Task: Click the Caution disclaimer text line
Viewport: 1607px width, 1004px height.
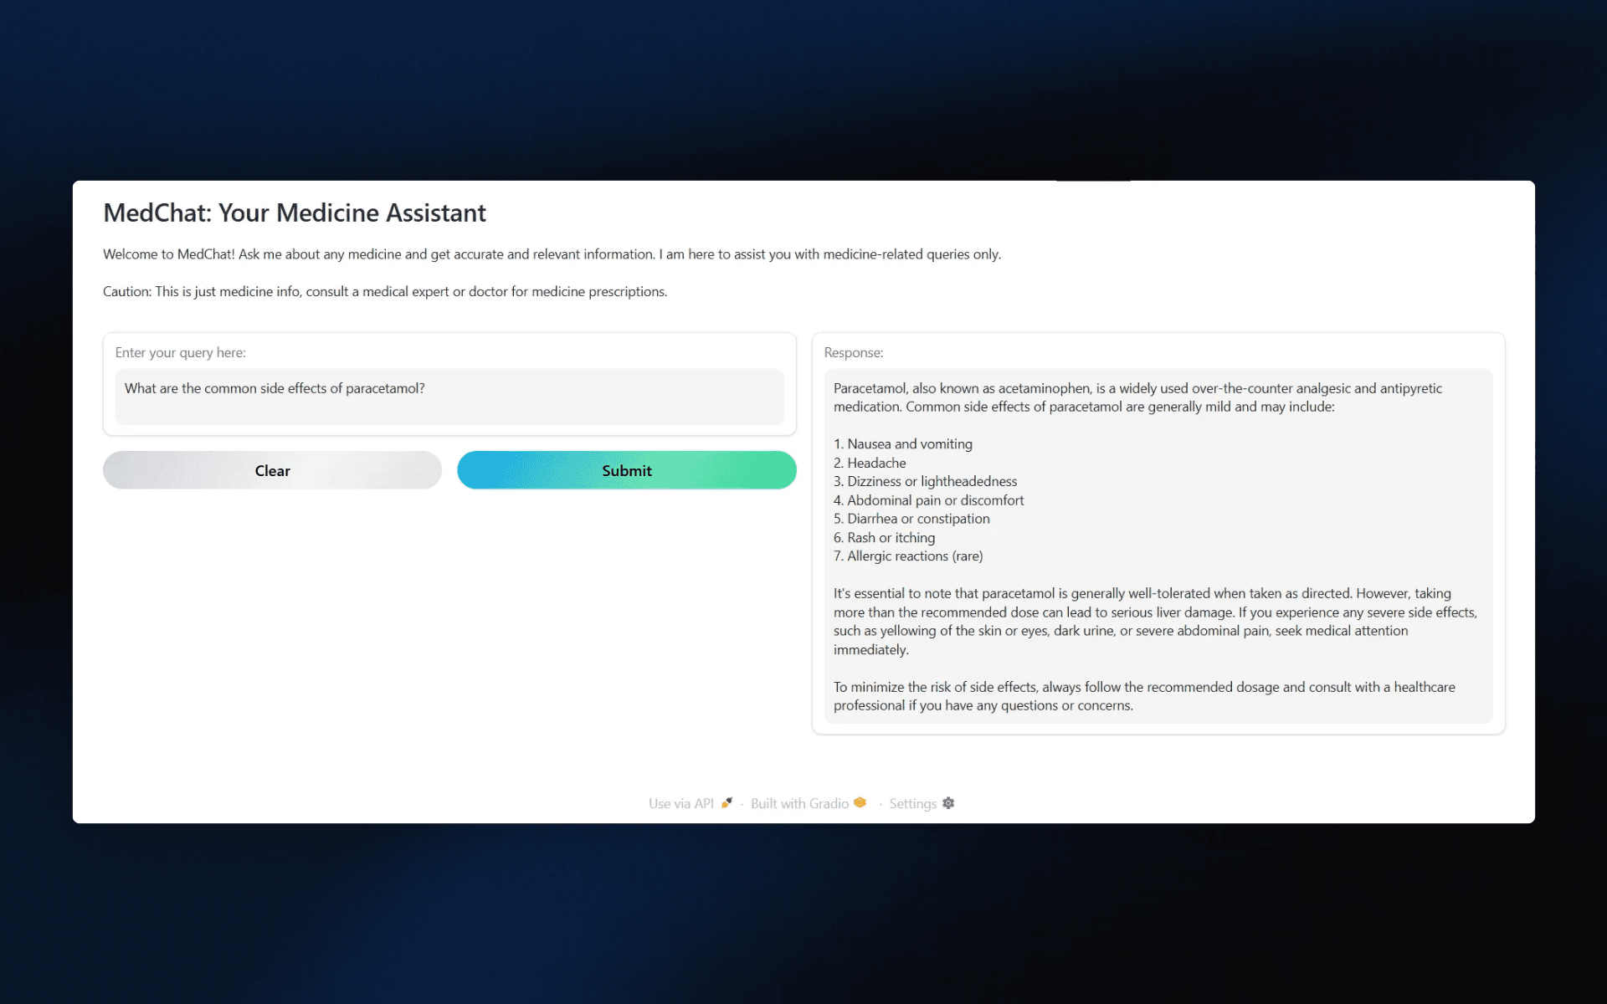Action: 385,292
